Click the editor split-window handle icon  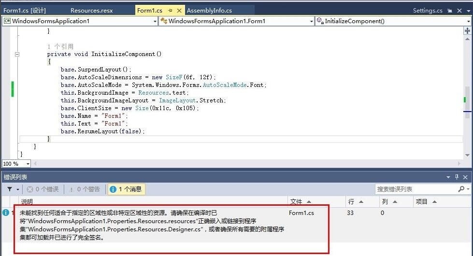click(467, 31)
